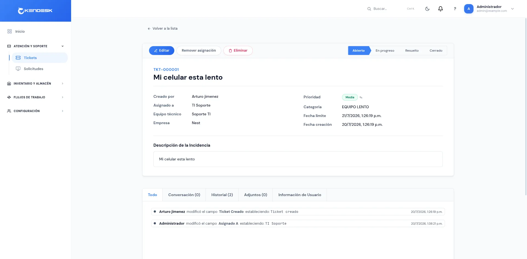Image resolution: width=527 pixels, height=259 pixels.
Task: Click the admin@example.com email text
Action: point(492,11)
